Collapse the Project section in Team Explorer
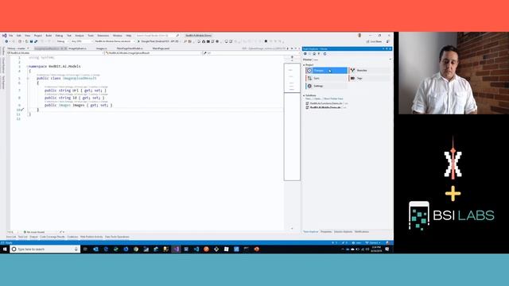 point(304,65)
